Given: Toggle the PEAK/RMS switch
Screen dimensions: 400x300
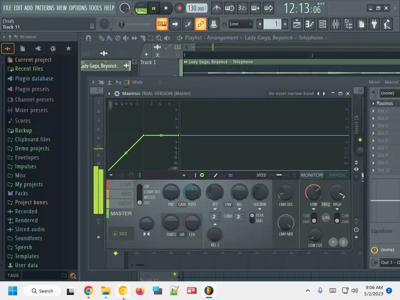Looking at the screenshot, I should [252, 218].
